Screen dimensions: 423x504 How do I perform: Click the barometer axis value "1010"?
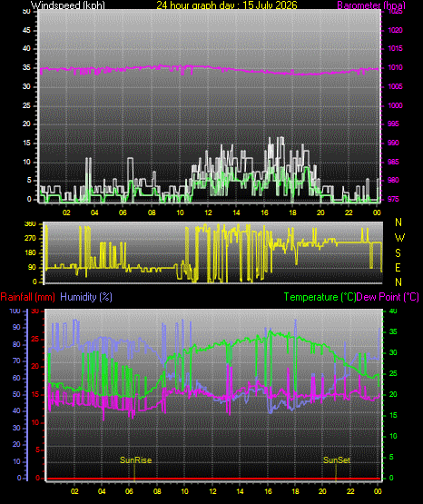[x=395, y=67]
